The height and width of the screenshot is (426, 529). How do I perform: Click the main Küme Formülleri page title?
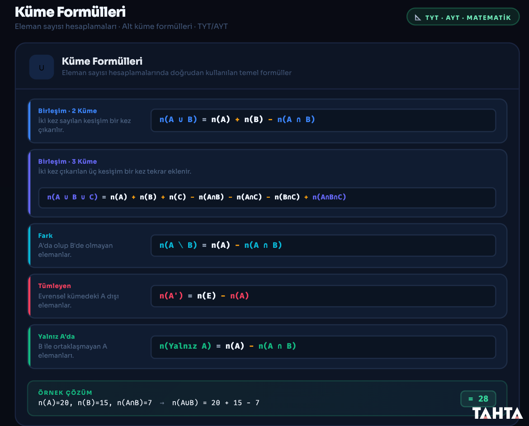[70, 12]
